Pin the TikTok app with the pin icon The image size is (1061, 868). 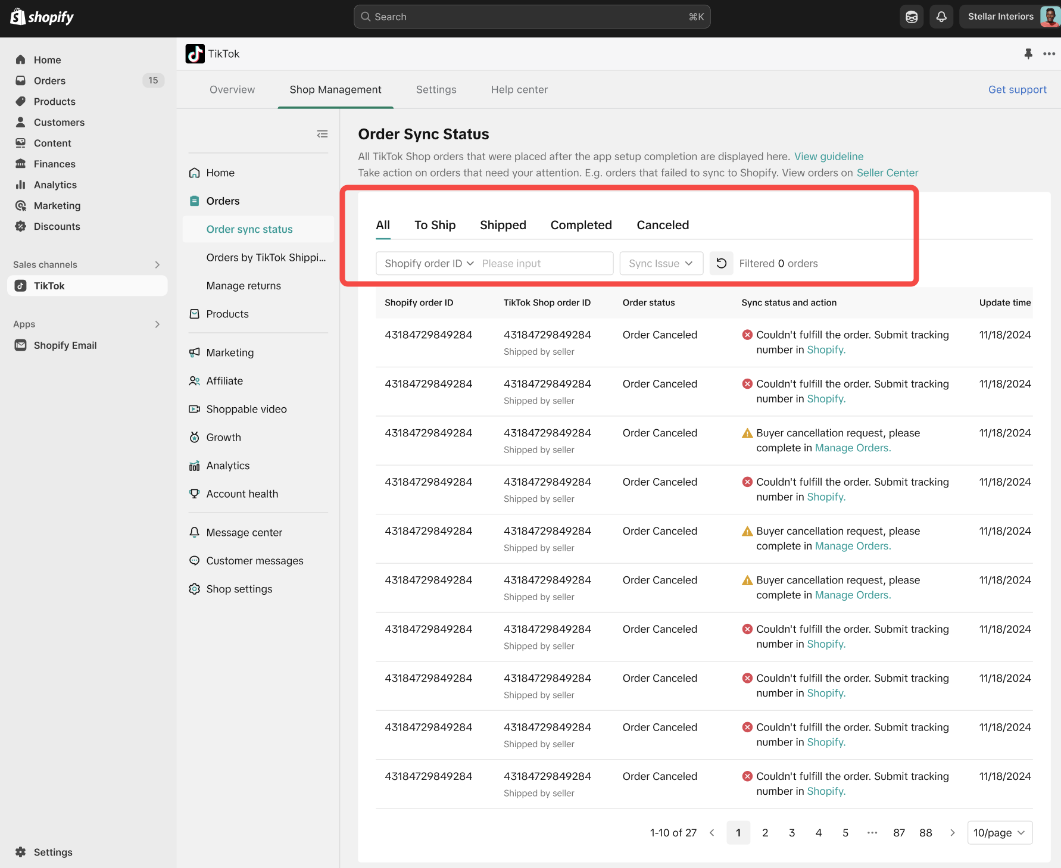[x=1028, y=54]
